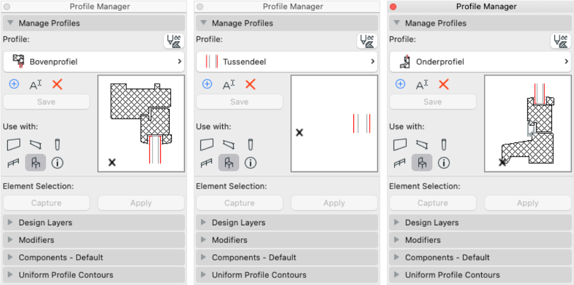
Task: Click the info icon under Use with in the Onderprofiel panel
Action: (444, 163)
